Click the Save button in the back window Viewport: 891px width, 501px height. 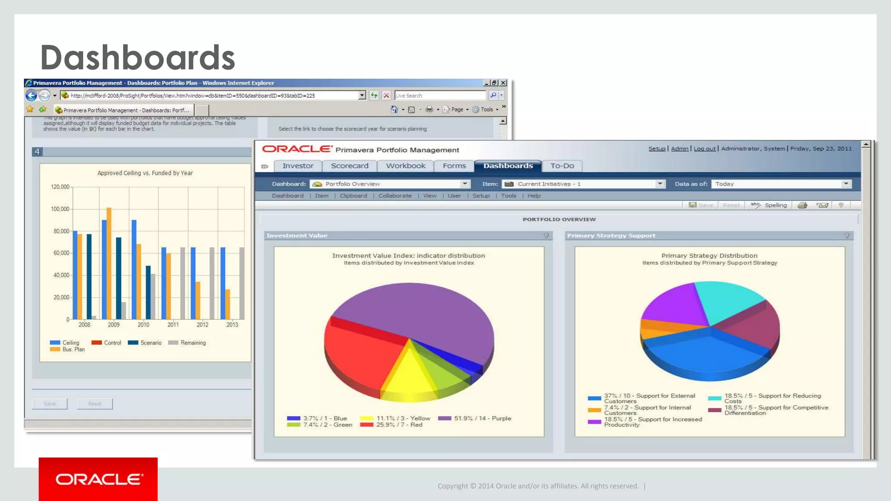50,404
